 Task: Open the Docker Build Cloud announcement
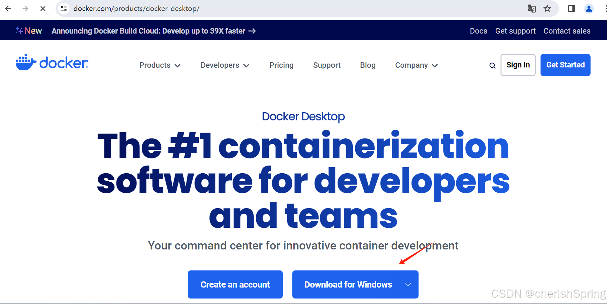coord(154,31)
